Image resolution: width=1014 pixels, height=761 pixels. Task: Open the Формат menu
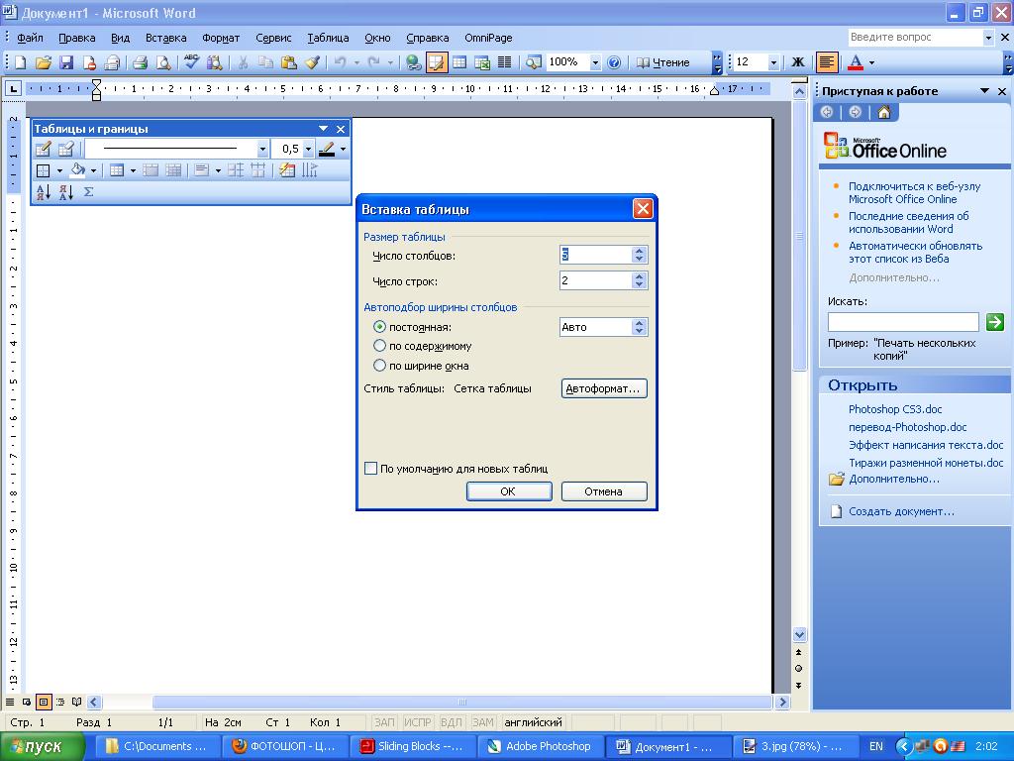221,39
